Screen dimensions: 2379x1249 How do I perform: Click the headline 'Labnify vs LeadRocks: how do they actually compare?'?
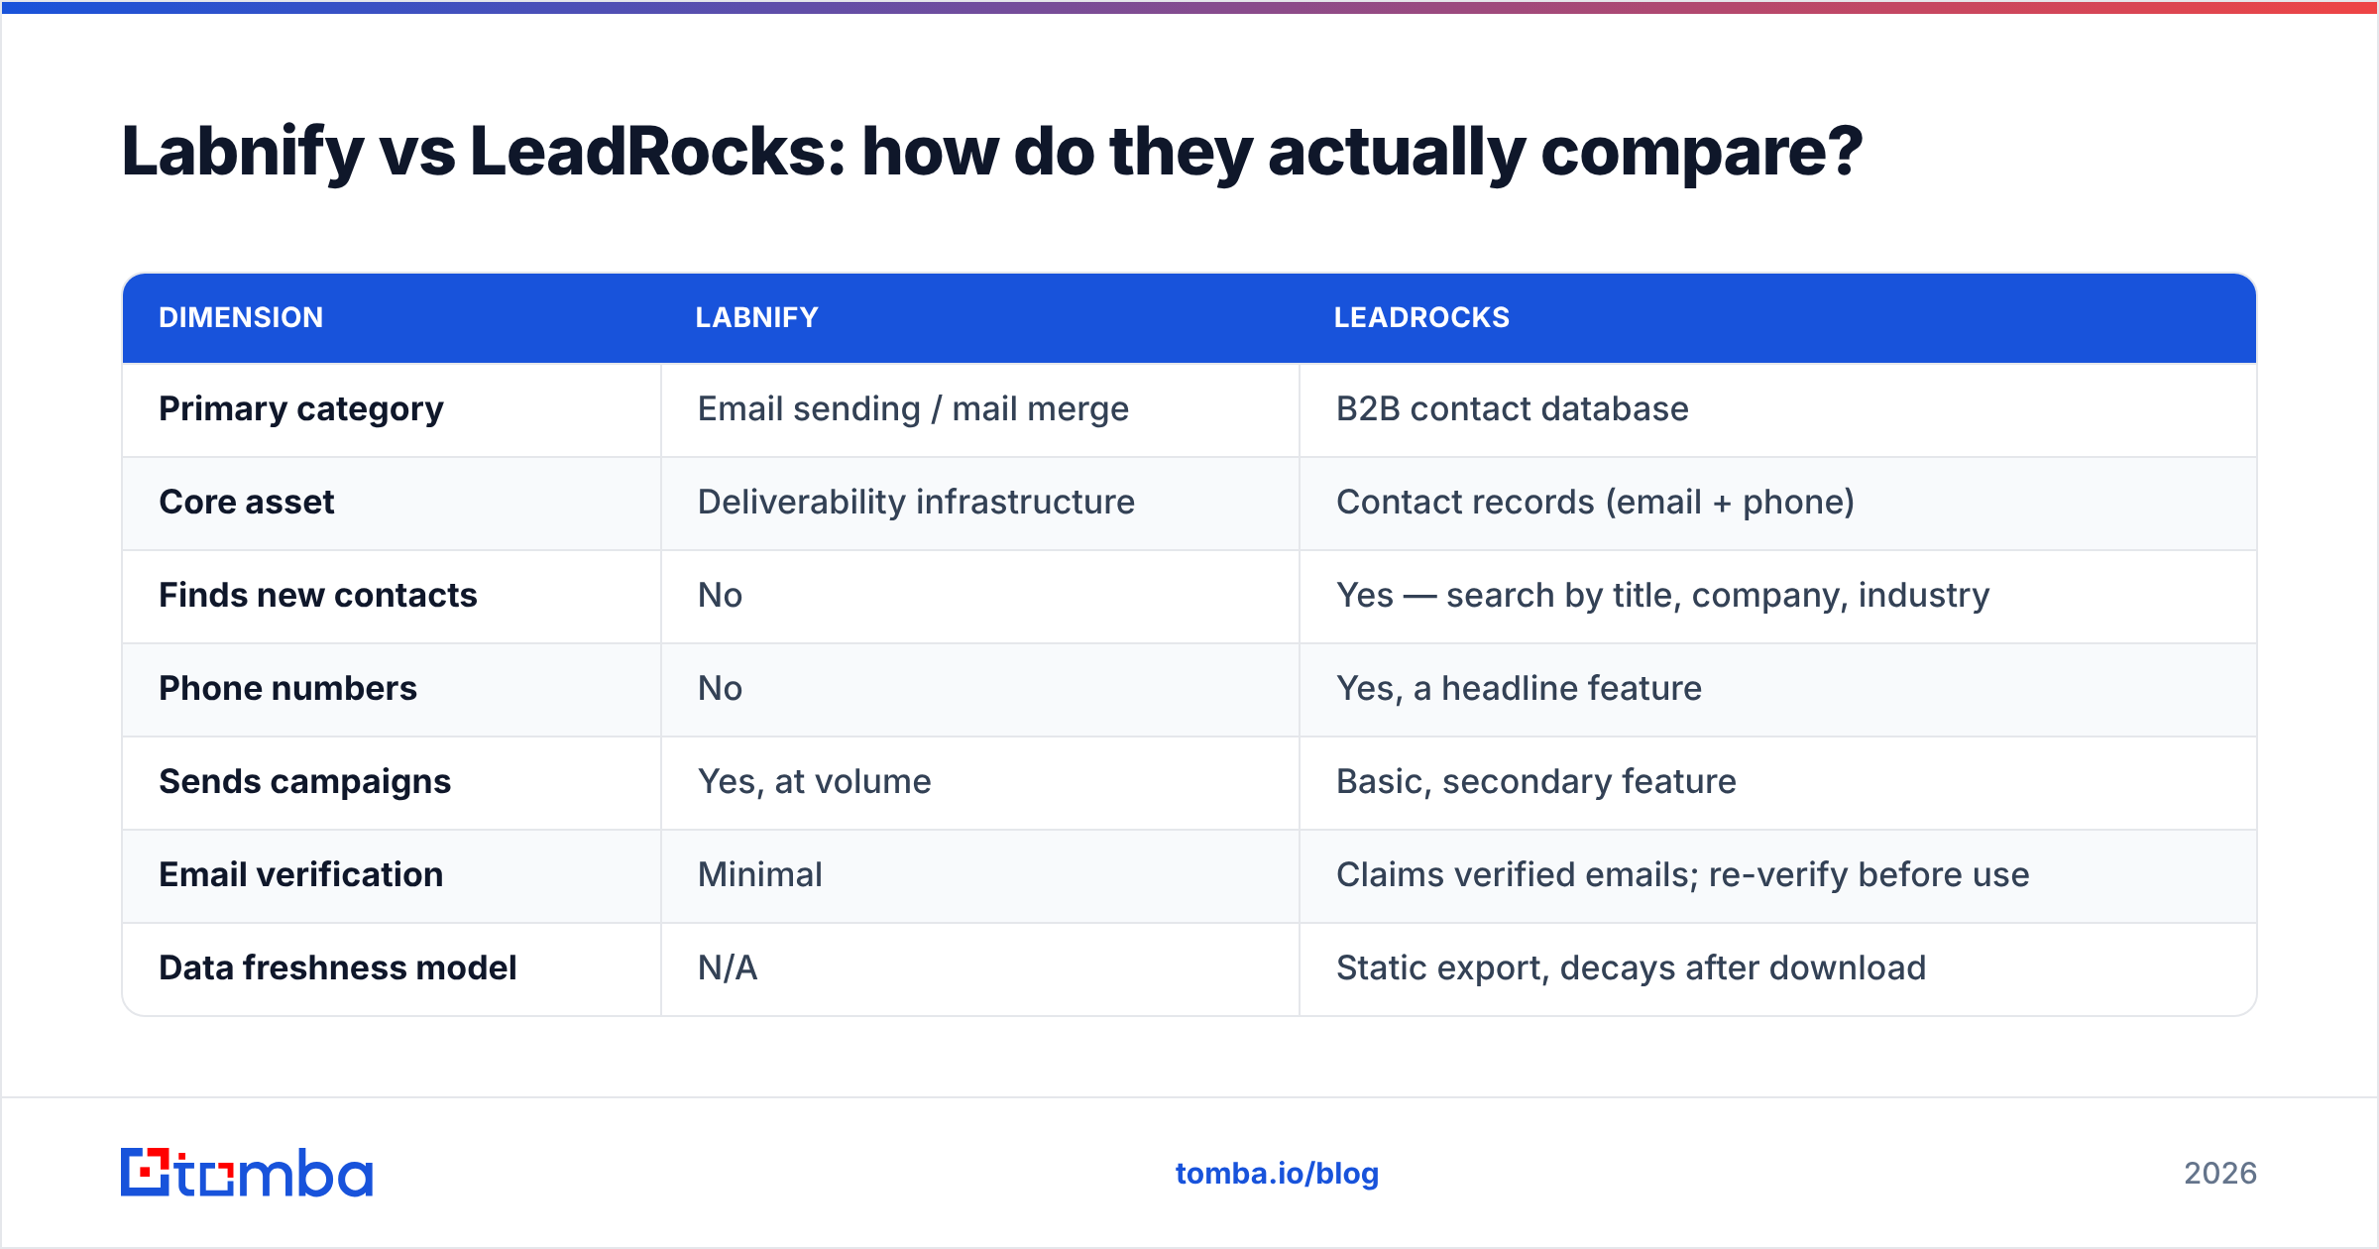pos(992,152)
